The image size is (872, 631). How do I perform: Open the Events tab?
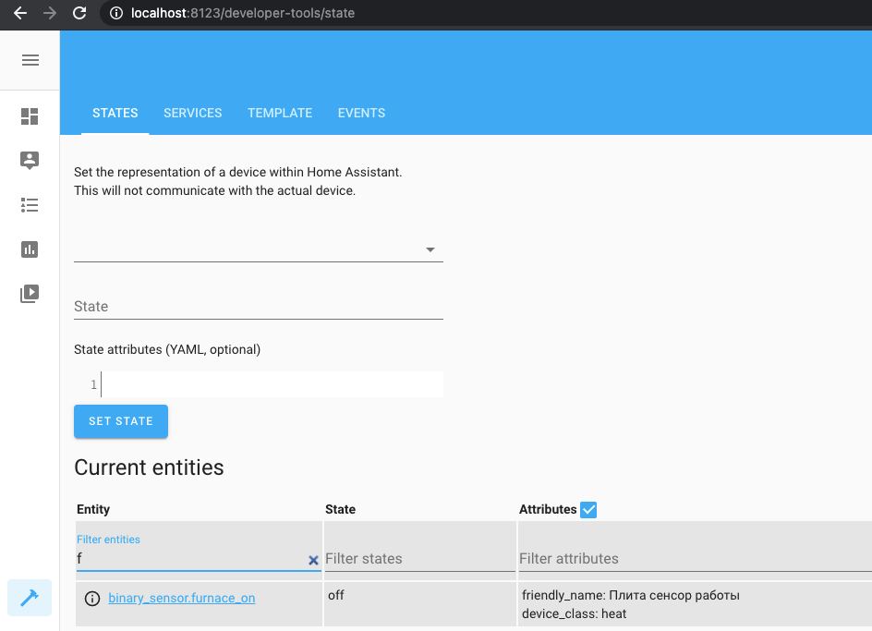click(361, 113)
